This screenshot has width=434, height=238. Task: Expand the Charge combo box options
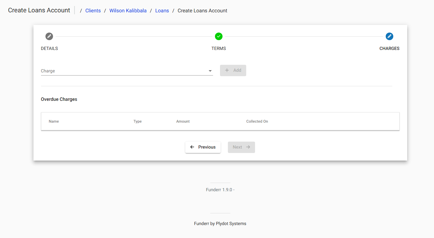pos(126,71)
